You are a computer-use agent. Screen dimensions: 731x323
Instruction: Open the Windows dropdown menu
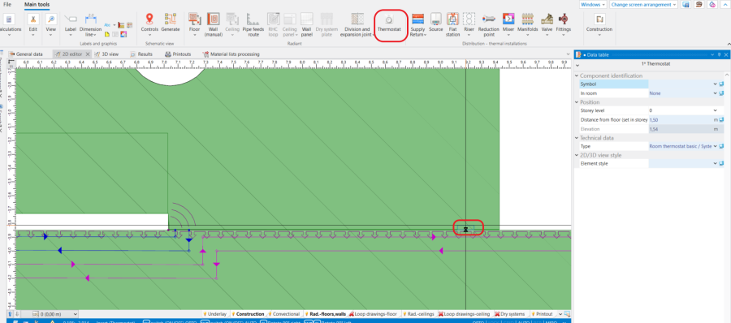[x=593, y=4]
